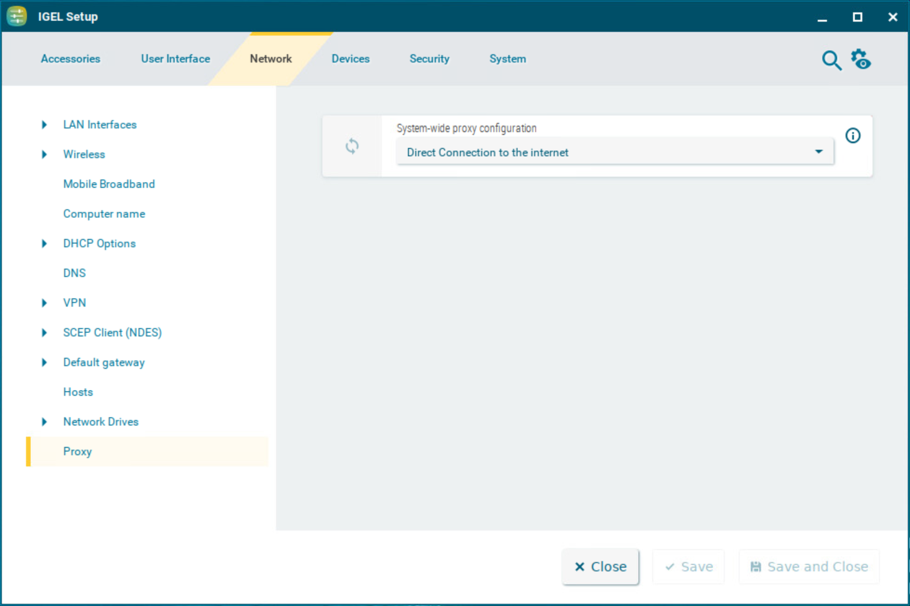Open the info icon beside proxy configuration

(853, 135)
